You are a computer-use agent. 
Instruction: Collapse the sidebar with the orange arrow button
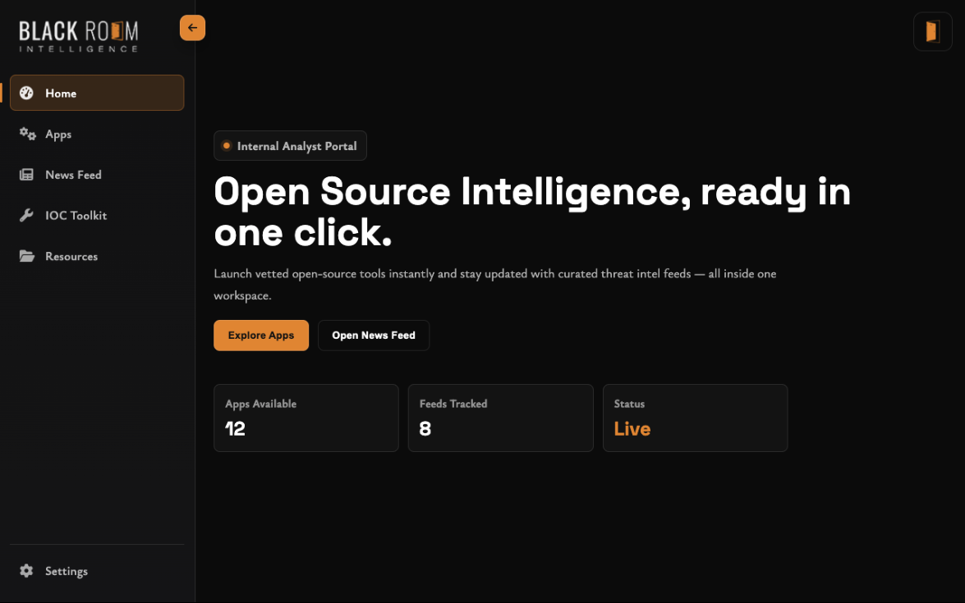click(192, 27)
